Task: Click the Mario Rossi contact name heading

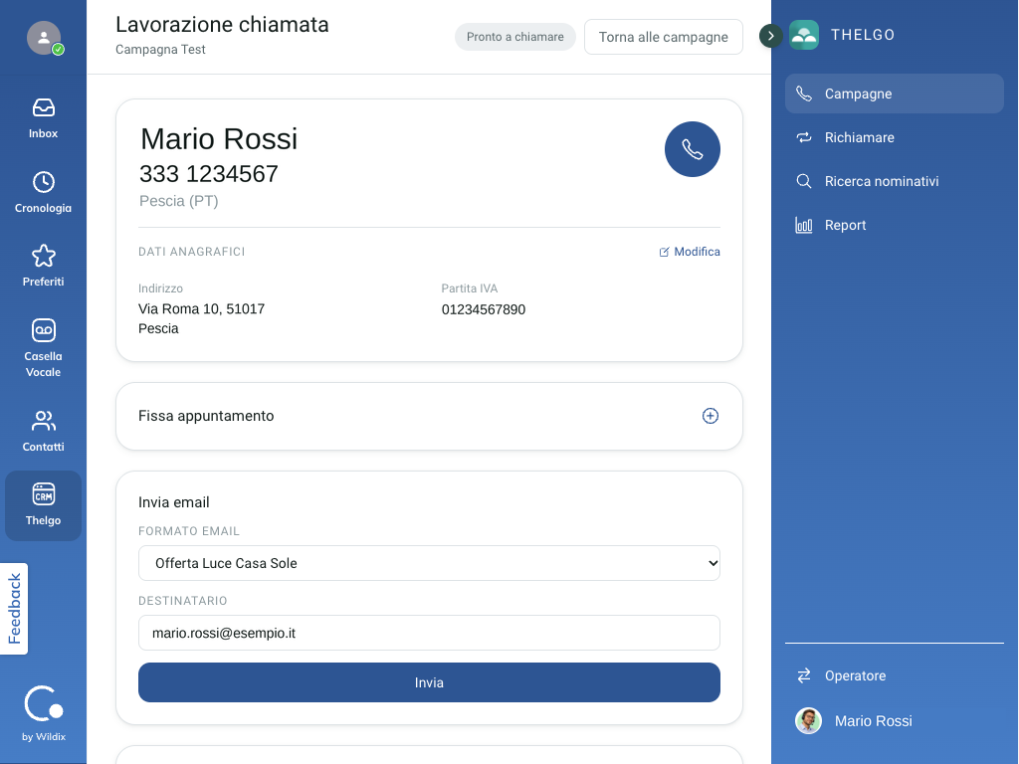Action: [x=219, y=139]
